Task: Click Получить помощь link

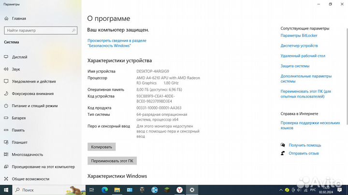Action: pyautogui.click(x=304, y=145)
